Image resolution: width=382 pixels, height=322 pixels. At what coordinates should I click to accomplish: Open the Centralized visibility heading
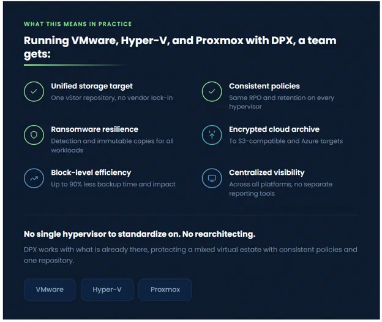point(266,172)
